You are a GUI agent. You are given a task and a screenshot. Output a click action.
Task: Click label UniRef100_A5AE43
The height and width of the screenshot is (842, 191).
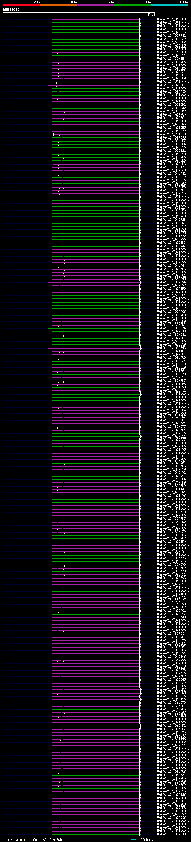(171, 348)
